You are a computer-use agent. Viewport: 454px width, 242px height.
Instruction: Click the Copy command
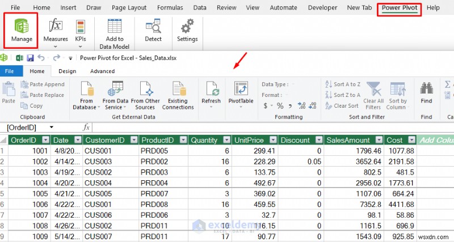click(x=32, y=106)
